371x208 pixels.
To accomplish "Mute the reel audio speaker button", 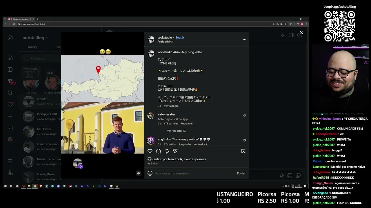I will pyautogui.click(x=139, y=173).
